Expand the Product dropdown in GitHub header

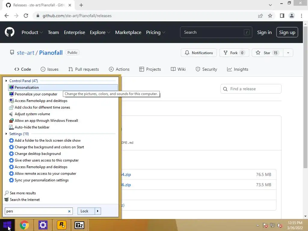pyautogui.click(x=32, y=32)
